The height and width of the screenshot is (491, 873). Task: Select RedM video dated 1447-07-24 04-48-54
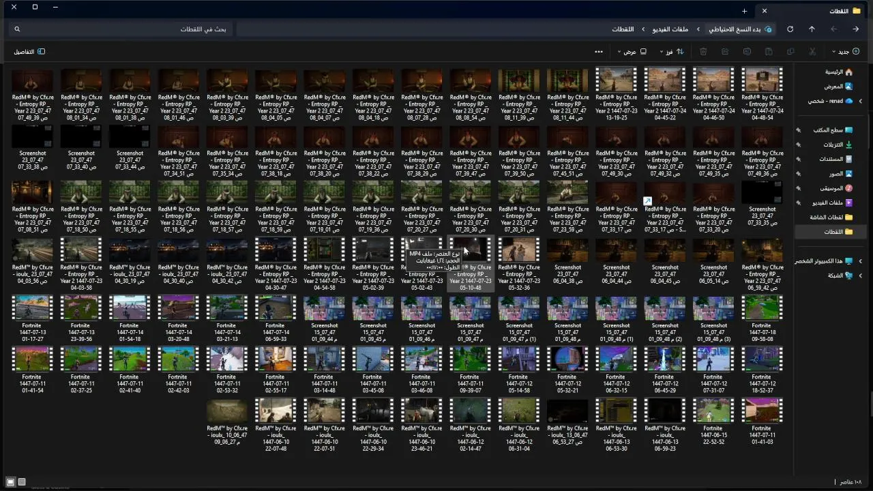coord(762,93)
